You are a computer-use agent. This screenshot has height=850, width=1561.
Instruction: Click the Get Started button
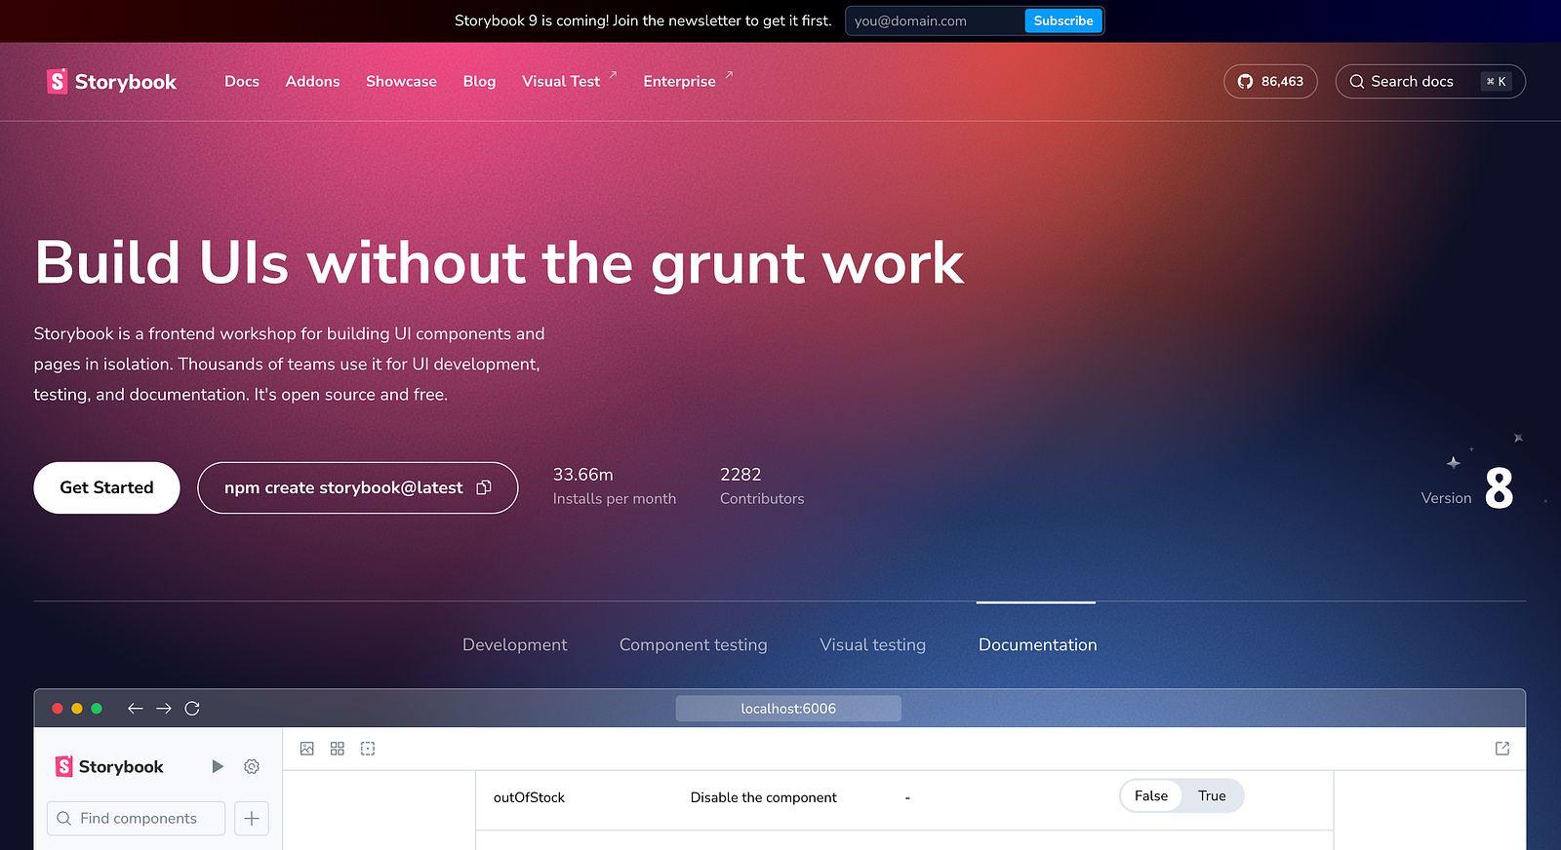coord(106,487)
